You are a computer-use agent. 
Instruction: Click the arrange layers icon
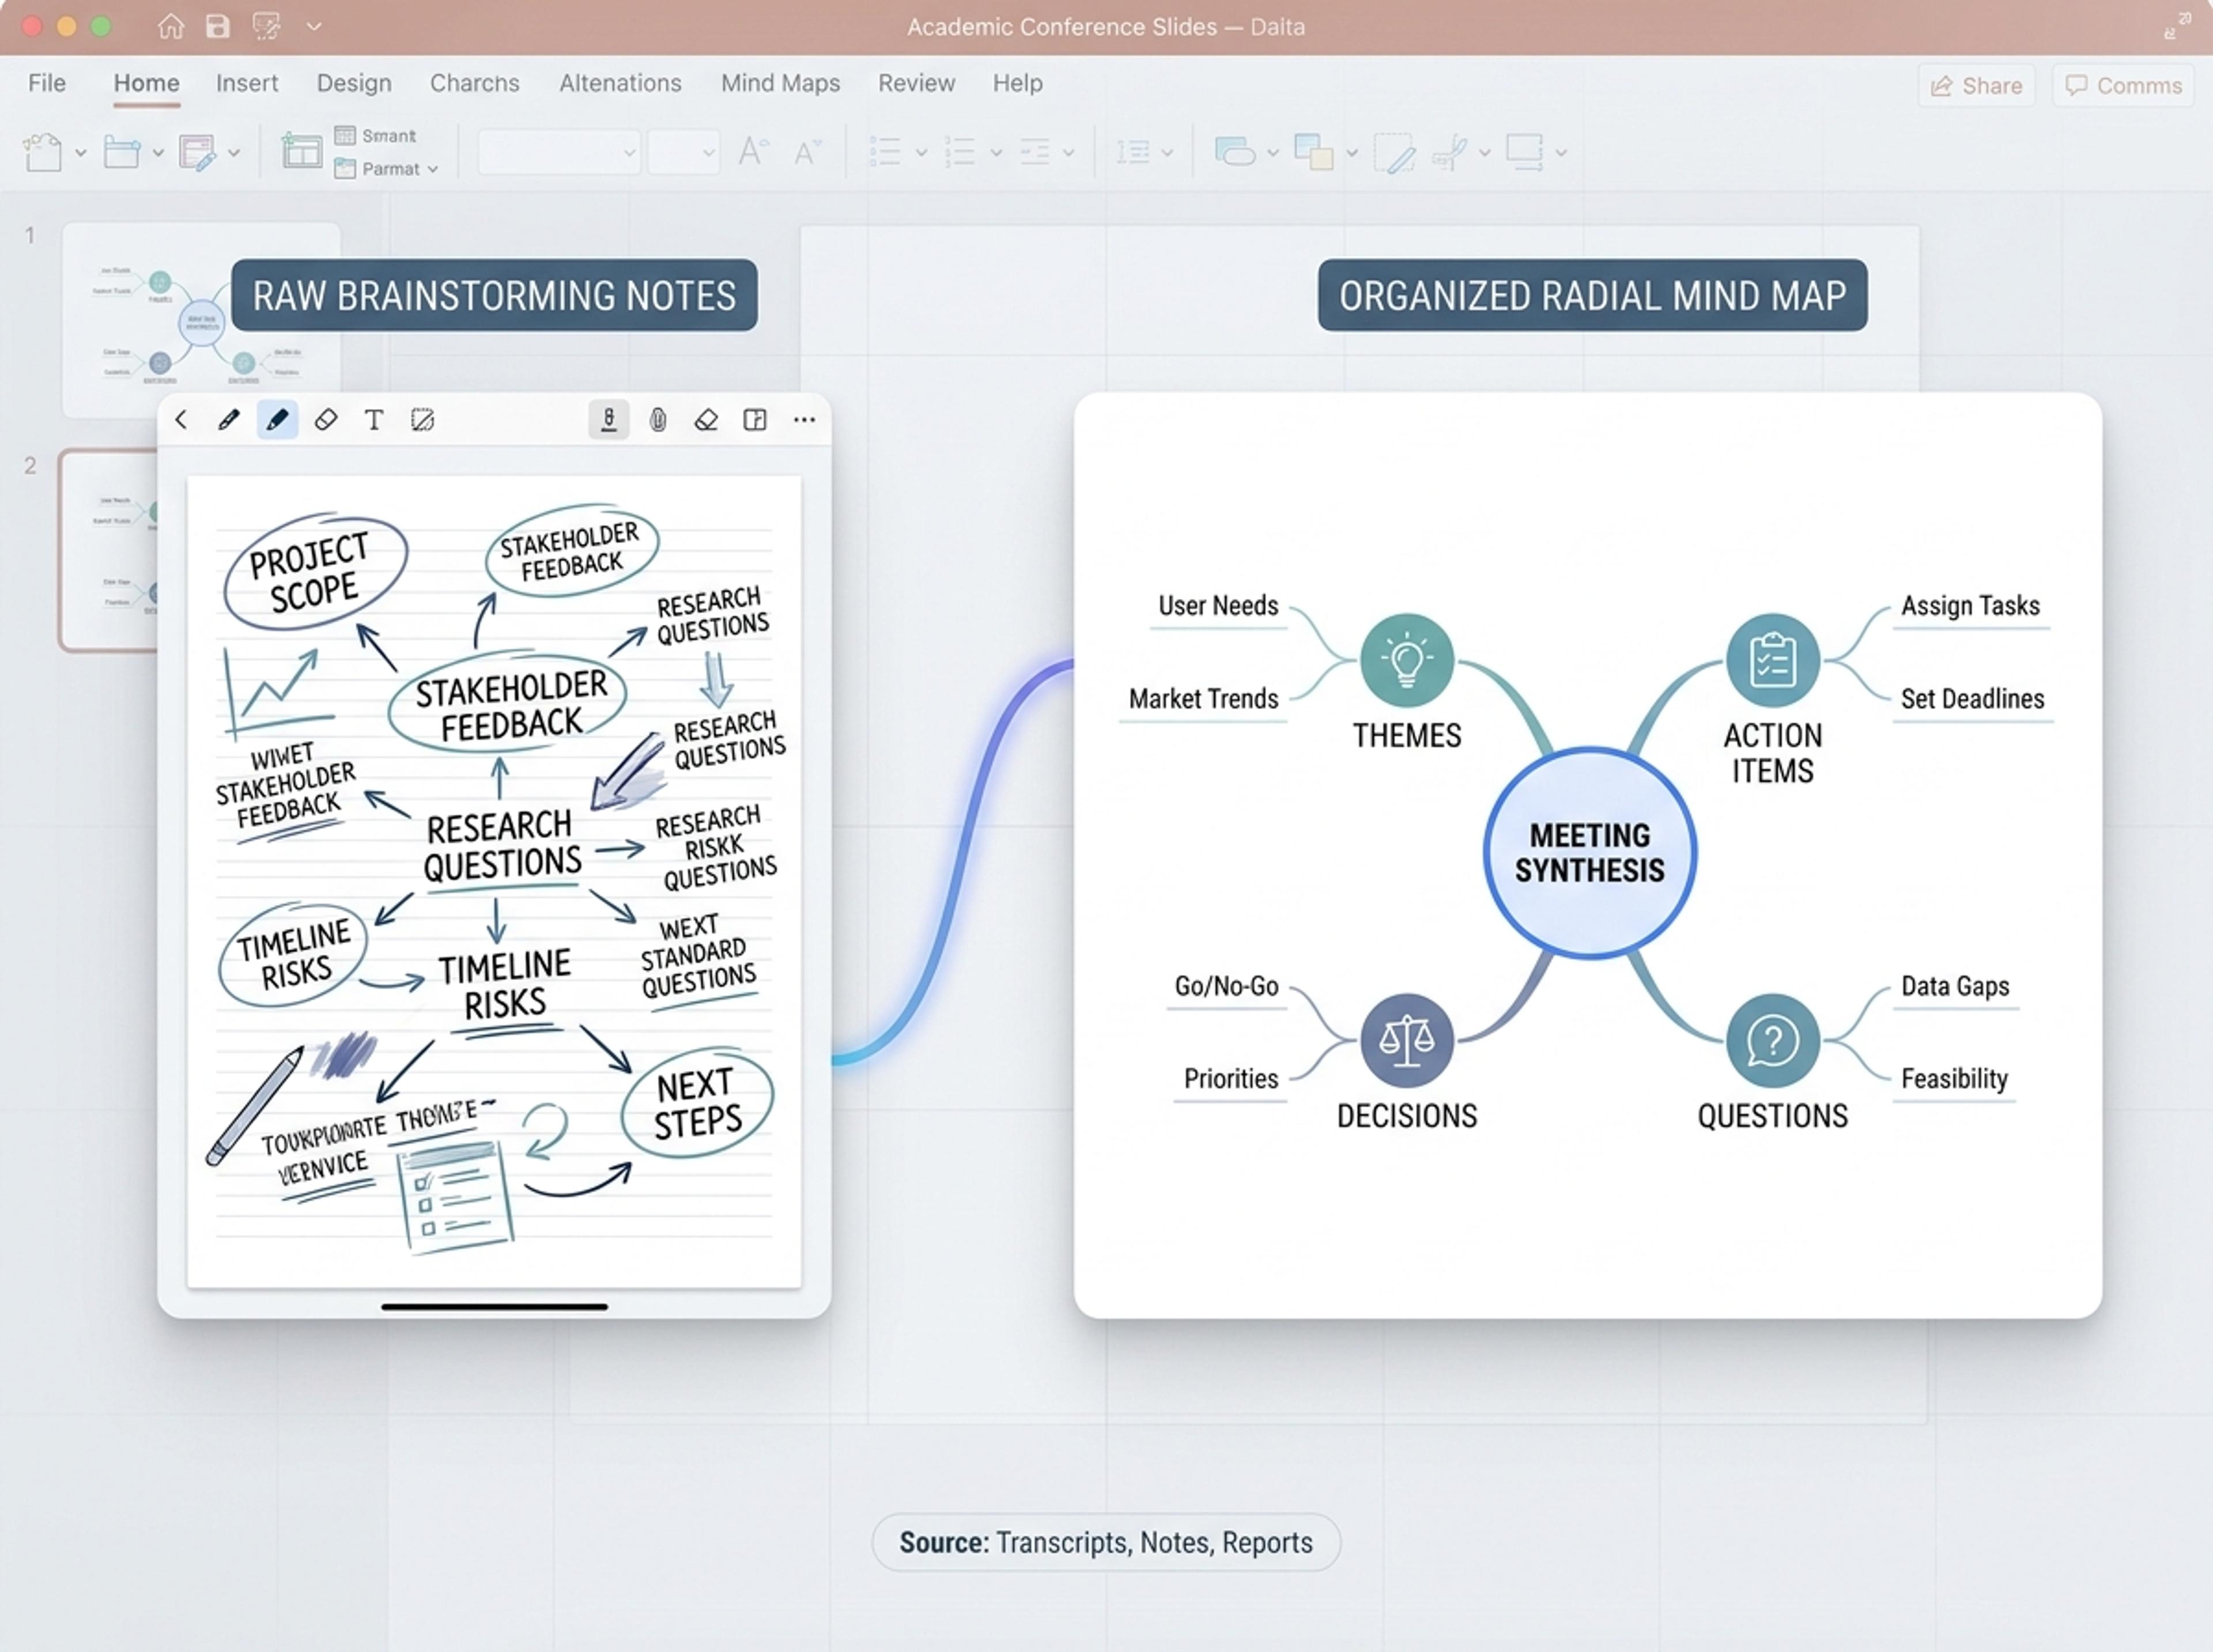1313,152
